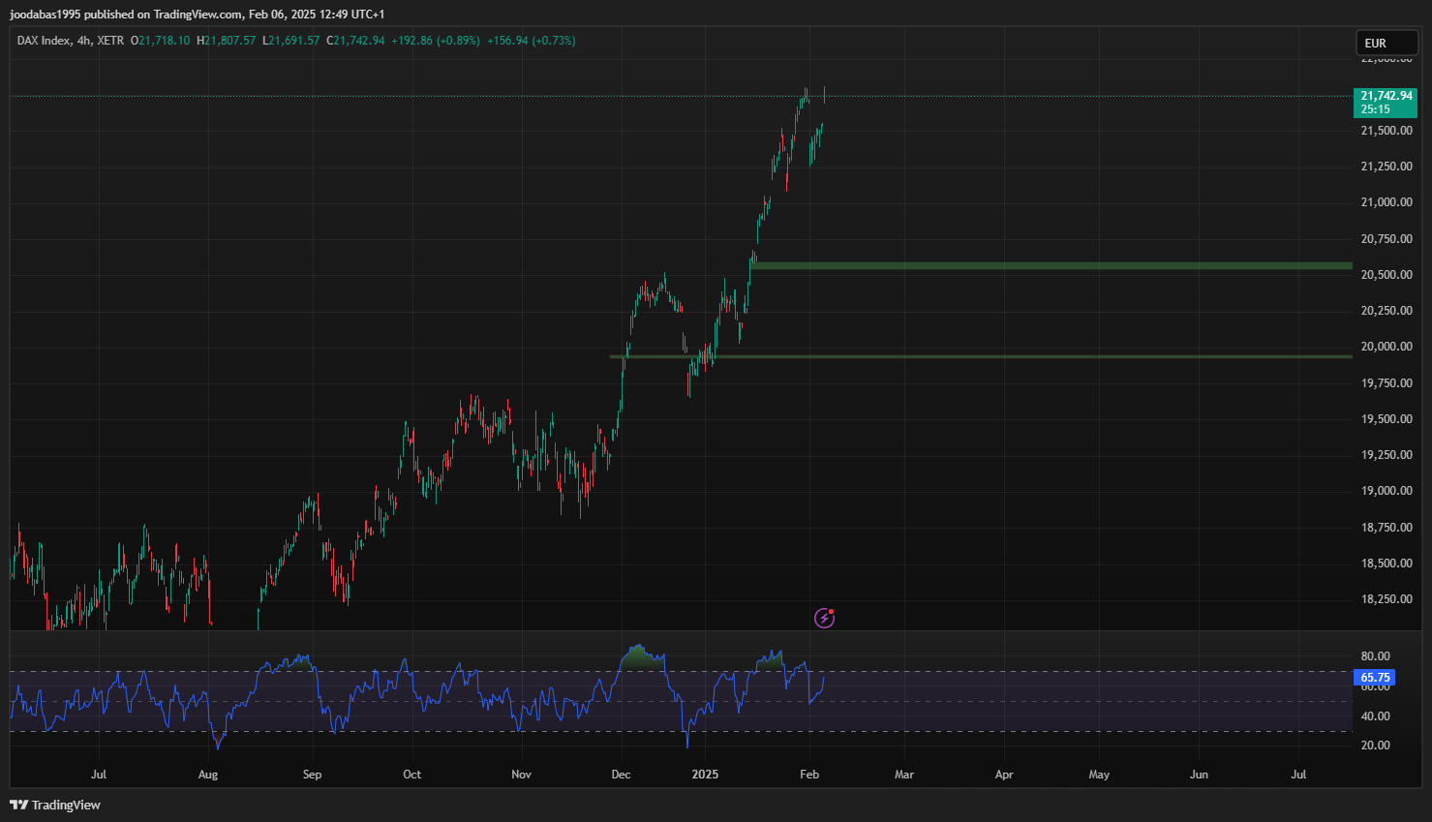Click the XETR exchange label
The image size is (1432, 822).
coord(110,41)
